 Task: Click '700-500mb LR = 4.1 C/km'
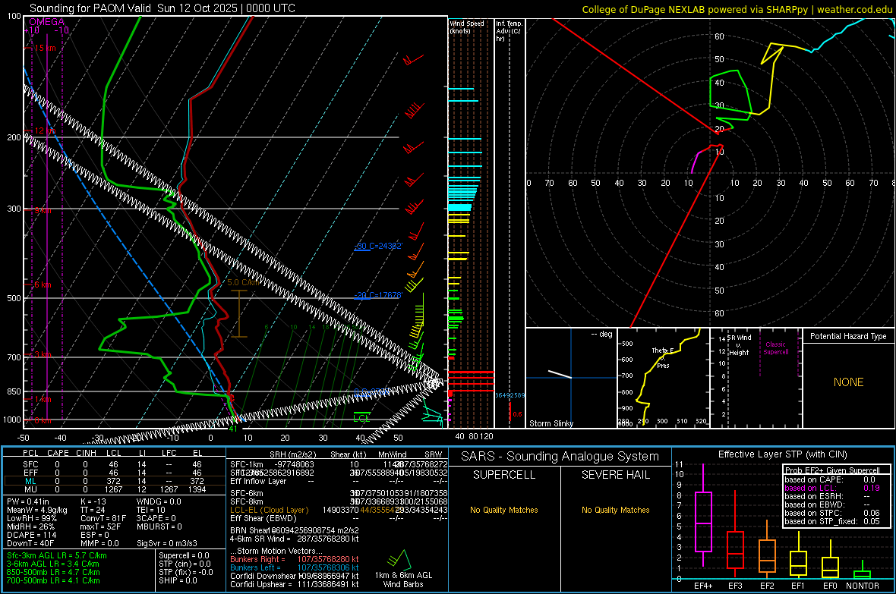click(x=53, y=580)
